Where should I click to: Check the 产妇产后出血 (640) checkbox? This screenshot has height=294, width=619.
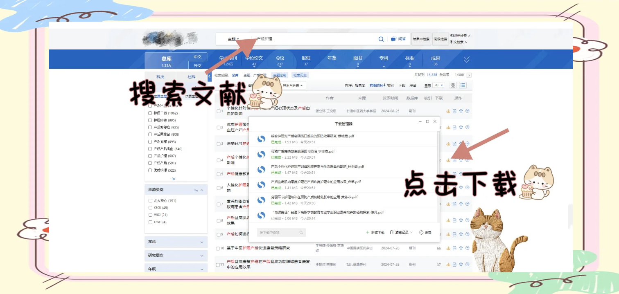(x=150, y=149)
